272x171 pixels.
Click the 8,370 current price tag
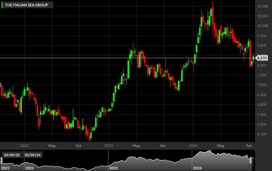262,58
